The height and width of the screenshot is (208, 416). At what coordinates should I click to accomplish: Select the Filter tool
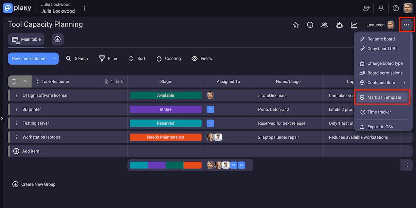point(108,58)
